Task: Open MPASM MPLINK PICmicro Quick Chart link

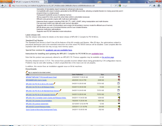Action: click(x=41, y=77)
